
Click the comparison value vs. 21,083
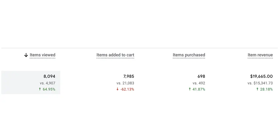click(125, 83)
